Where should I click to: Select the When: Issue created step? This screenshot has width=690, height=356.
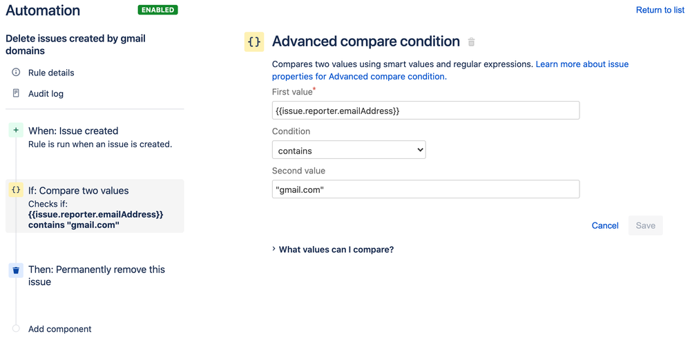click(73, 131)
